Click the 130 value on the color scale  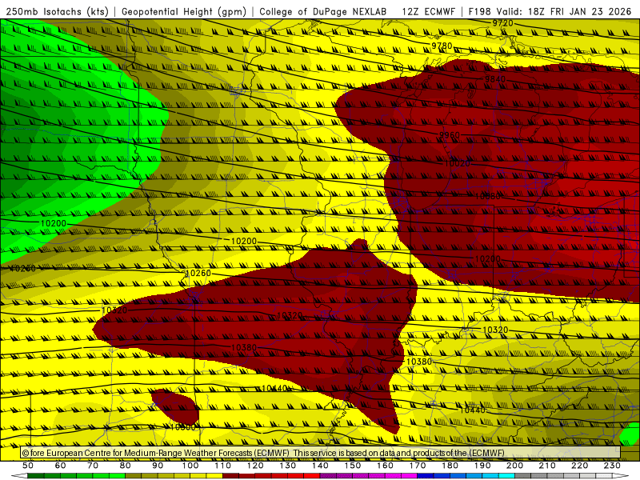coord(287,466)
